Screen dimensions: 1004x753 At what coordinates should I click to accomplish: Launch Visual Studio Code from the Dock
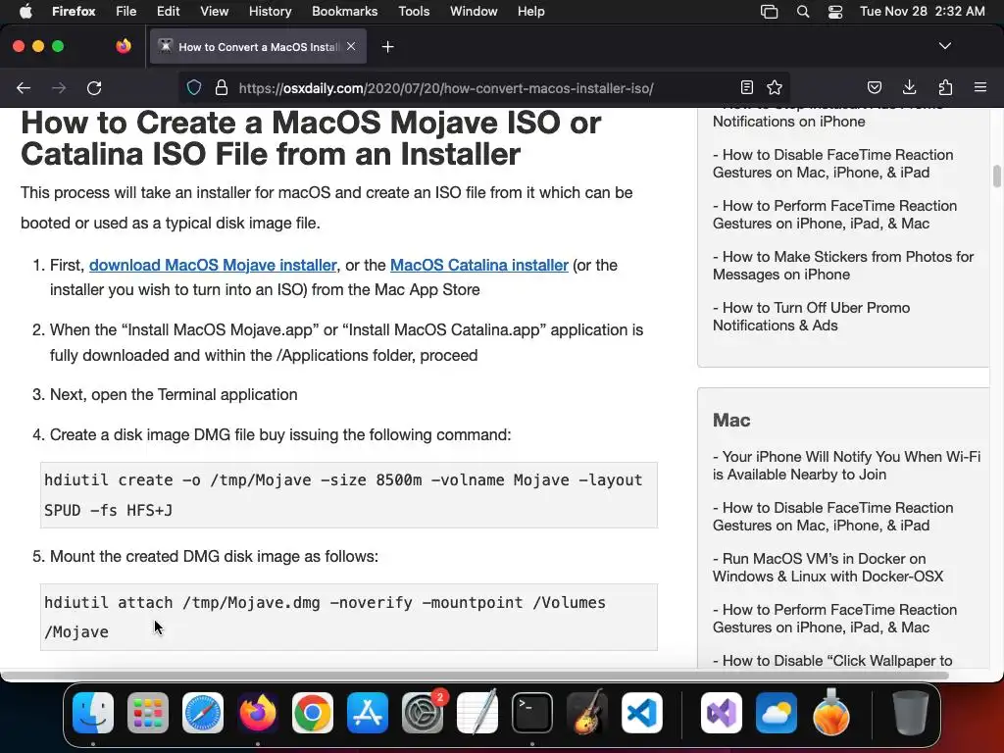[x=641, y=713]
